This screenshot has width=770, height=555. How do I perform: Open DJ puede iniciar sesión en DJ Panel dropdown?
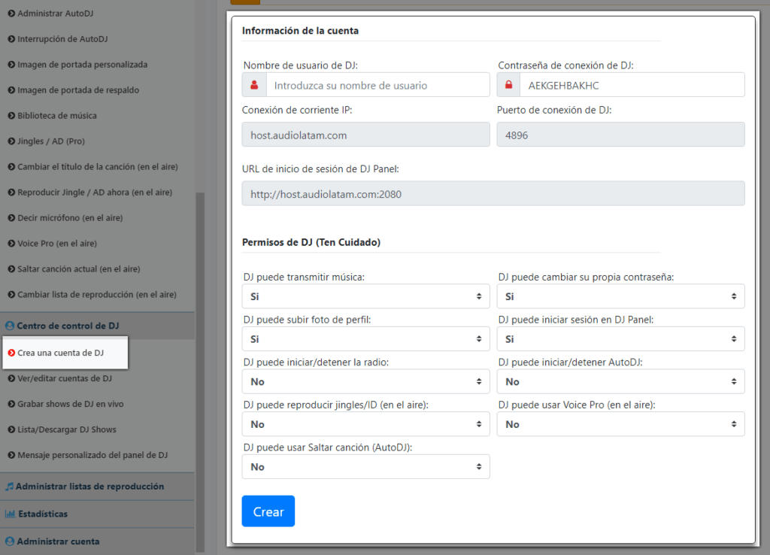[x=620, y=339]
